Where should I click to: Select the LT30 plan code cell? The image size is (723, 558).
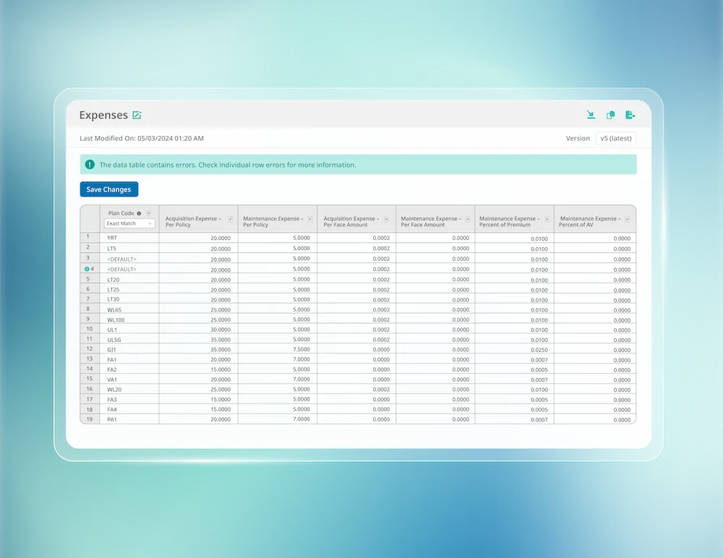[x=129, y=299]
